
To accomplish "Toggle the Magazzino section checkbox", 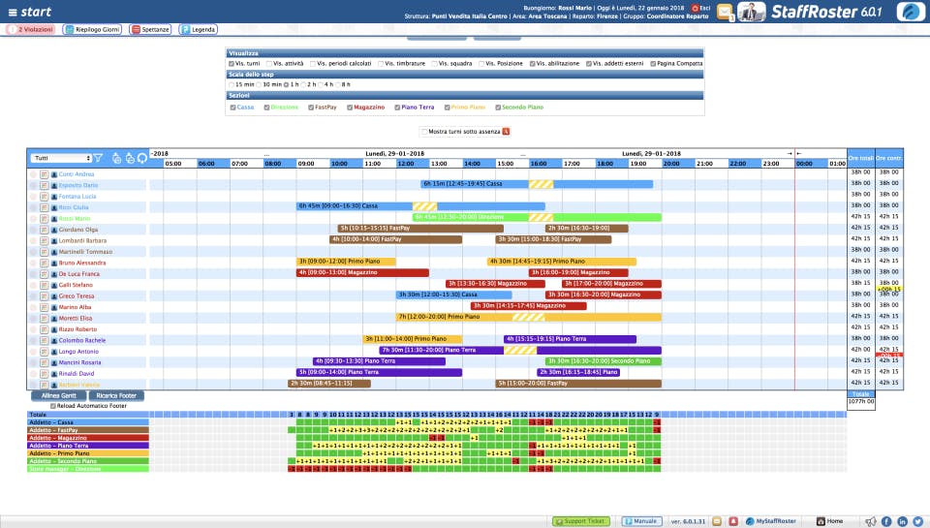I will [x=350, y=108].
